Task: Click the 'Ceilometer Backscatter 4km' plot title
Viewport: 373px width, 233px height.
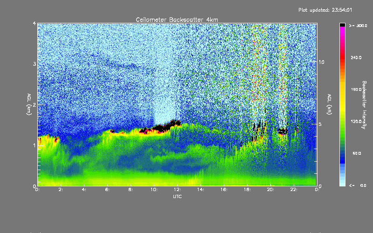Action: pyautogui.click(x=177, y=20)
